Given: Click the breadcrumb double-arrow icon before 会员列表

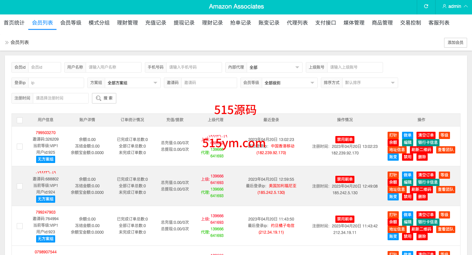Looking at the screenshot, I should coord(7,42).
